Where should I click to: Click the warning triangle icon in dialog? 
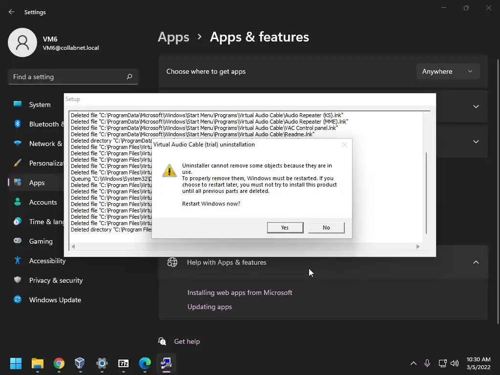(x=169, y=170)
